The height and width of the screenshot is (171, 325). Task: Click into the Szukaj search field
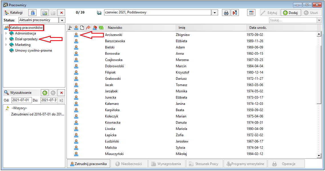[x=293, y=20]
